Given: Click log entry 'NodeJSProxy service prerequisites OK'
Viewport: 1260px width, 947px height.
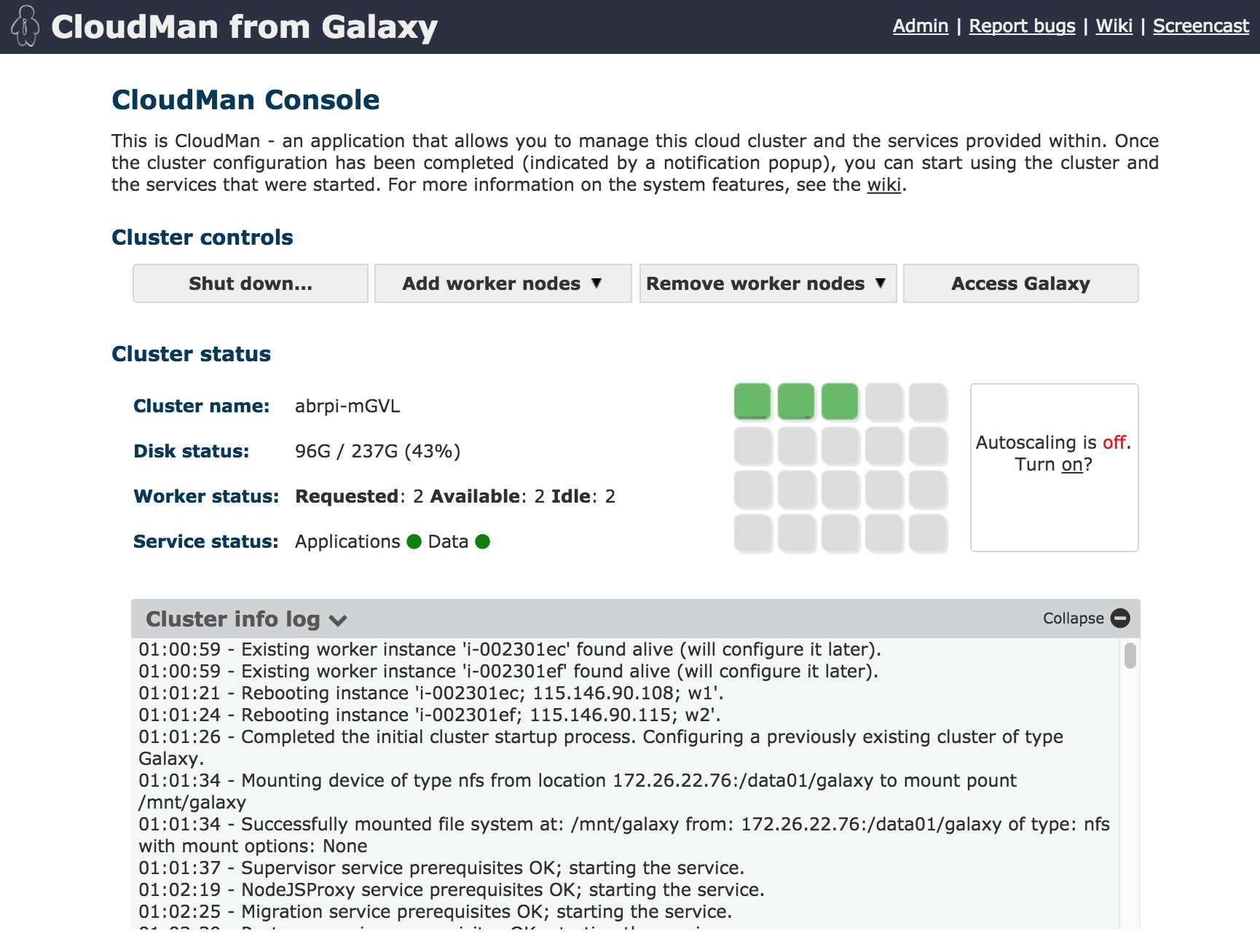Looking at the screenshot, I should [x=452, y=889].
